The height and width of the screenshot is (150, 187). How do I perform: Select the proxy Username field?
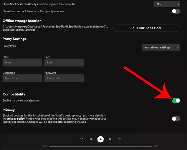point(22,78)
